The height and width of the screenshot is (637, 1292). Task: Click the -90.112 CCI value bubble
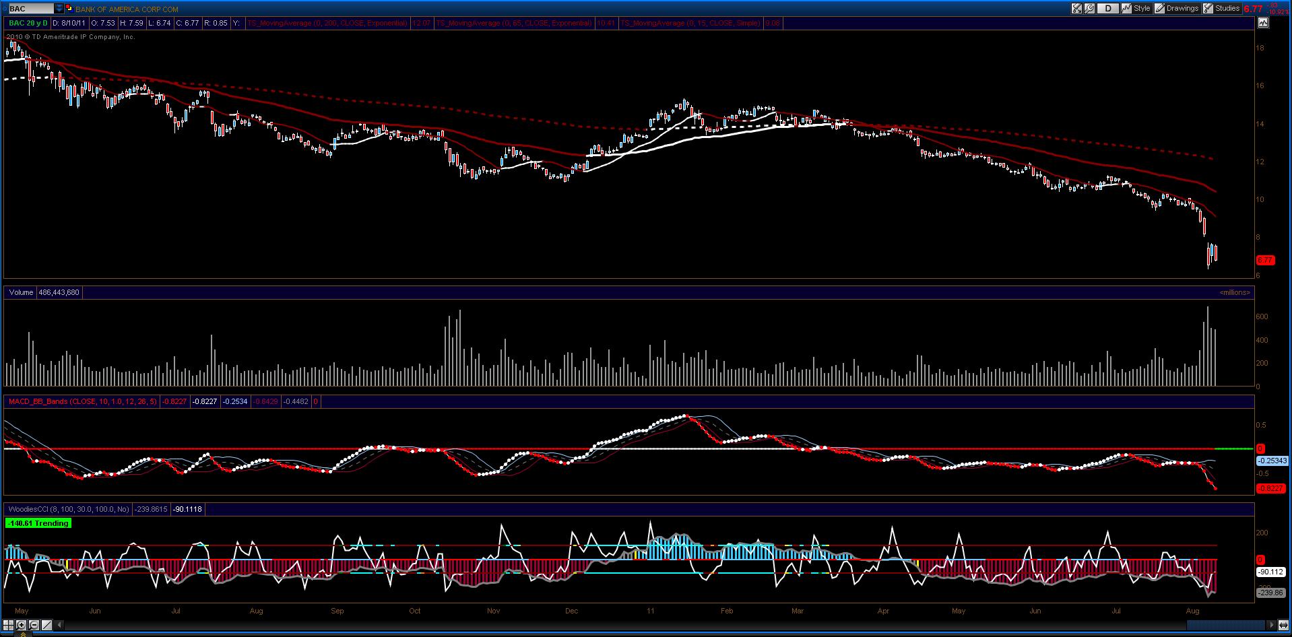point(1271,572)
